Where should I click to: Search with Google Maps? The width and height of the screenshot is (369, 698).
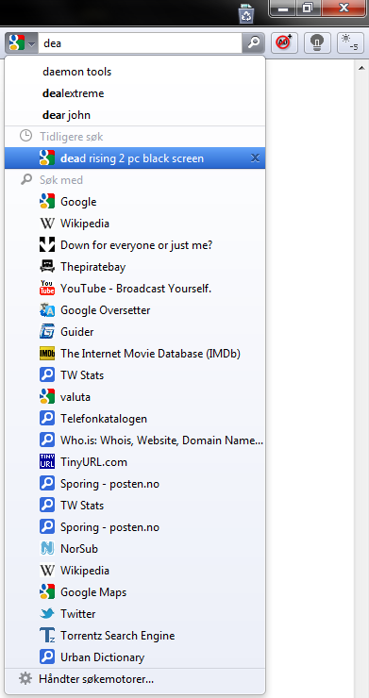pos(135,592)
